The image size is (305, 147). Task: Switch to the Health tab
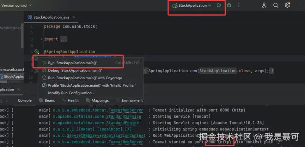[x=71, y=100]
